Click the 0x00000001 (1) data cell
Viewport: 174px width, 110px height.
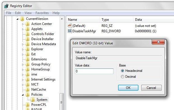[x=146, y=31]
